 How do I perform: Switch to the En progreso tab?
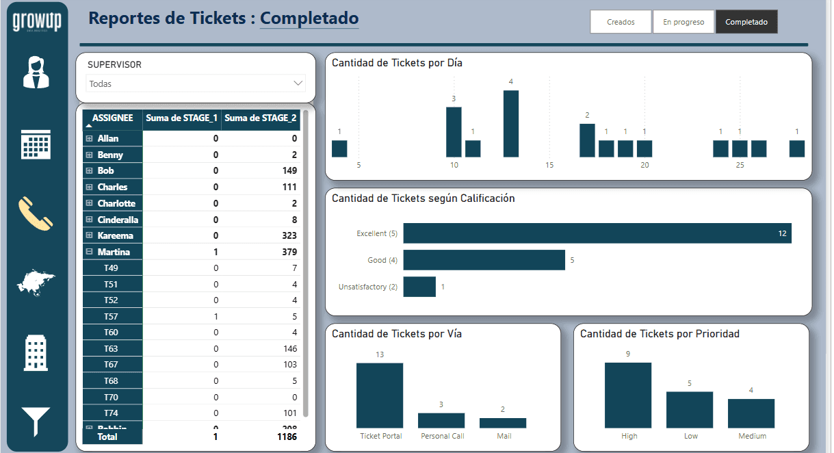(x=683, y=22)
